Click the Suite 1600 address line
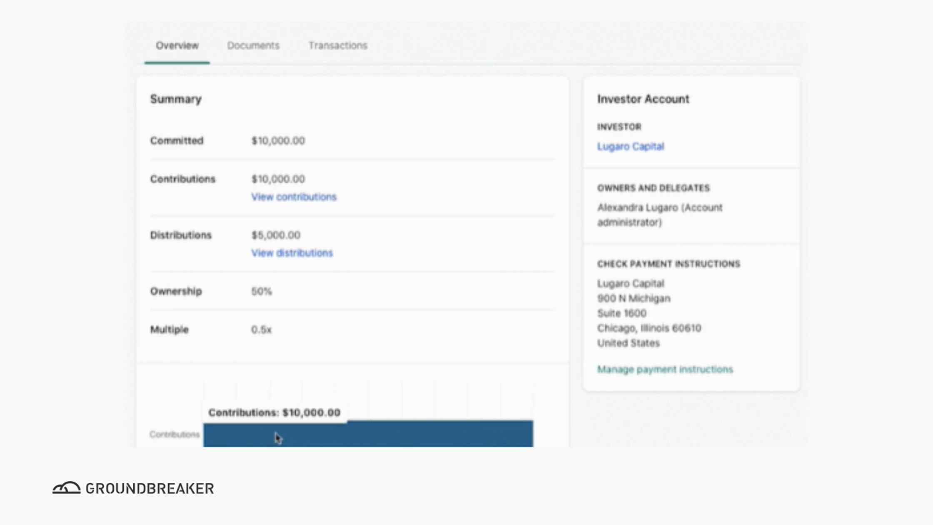Viewport: 933px width, 525px height. click(622, 313)
